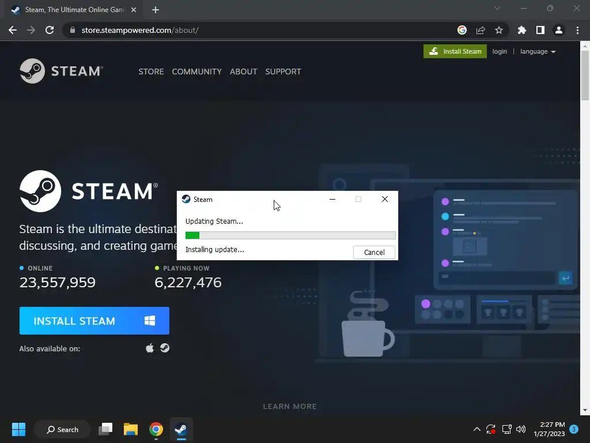
Task: Go back in the browser
Action: coord(13,30)
